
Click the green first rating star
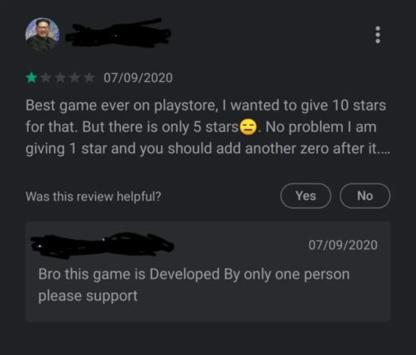click(x=32, y=78)
